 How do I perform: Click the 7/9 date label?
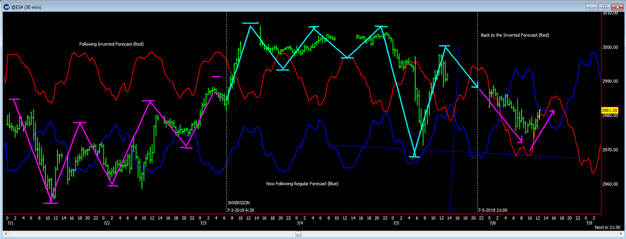pyautogui.click(x=589, y=223)
